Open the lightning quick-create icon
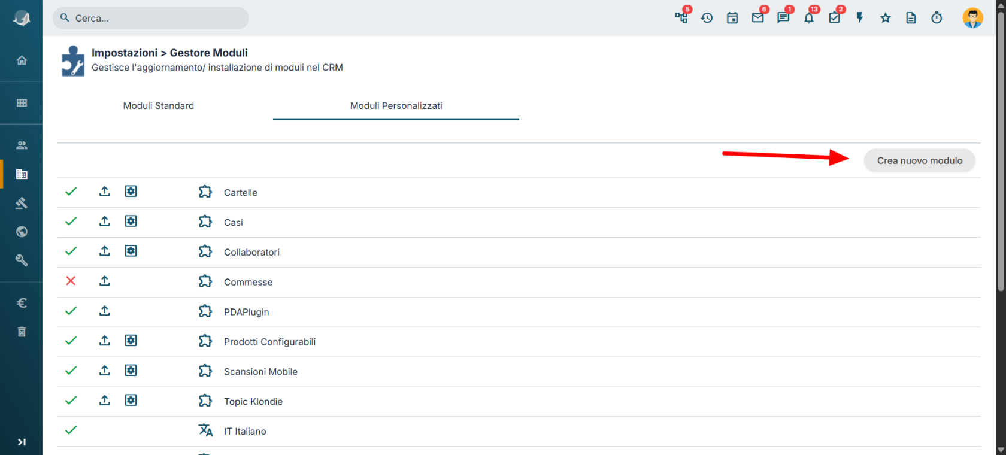 click(860, 18)
